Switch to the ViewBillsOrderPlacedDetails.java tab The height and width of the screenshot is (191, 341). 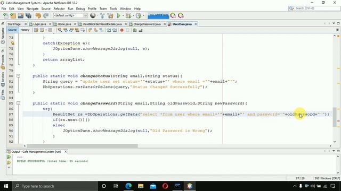click(102, 24)
